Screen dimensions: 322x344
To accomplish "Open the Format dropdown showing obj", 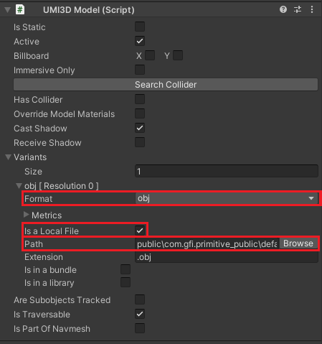I will click(x=227, y=198).
